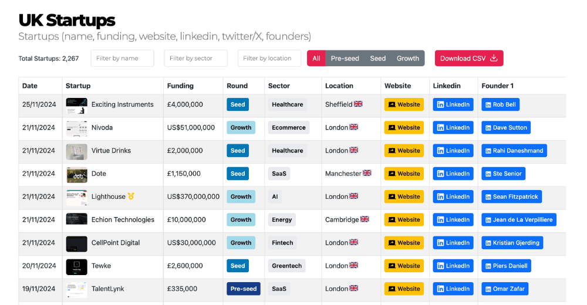This screenshot has height=305, width=587.
Task: Click the medal icon beside Lighthouse
Action: point(131,196)
